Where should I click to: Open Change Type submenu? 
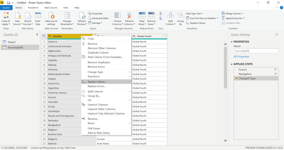(106, 72)
